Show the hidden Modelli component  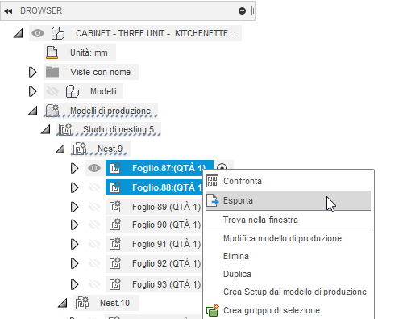point(52,91)
